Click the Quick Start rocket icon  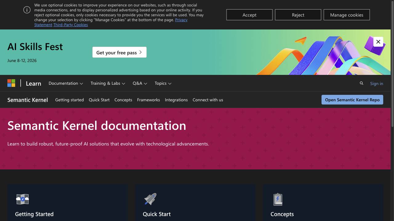150,199
